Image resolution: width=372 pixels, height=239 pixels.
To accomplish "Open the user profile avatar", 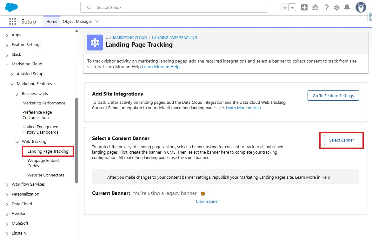I will pyautogui.click(x=361, y=7).
